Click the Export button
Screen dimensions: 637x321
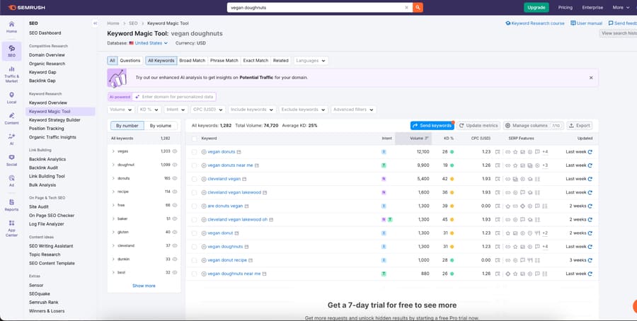coord(579,126)
